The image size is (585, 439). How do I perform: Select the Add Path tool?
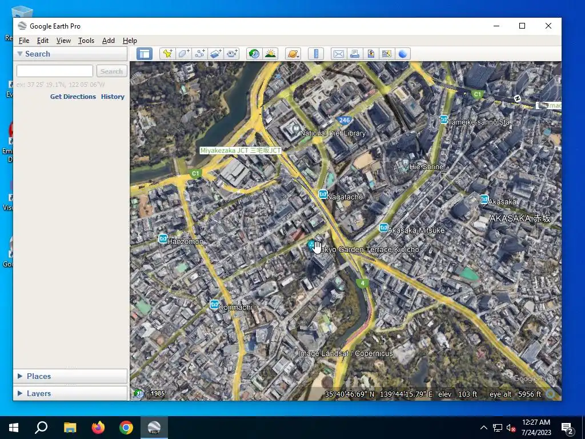pos(199,54)
